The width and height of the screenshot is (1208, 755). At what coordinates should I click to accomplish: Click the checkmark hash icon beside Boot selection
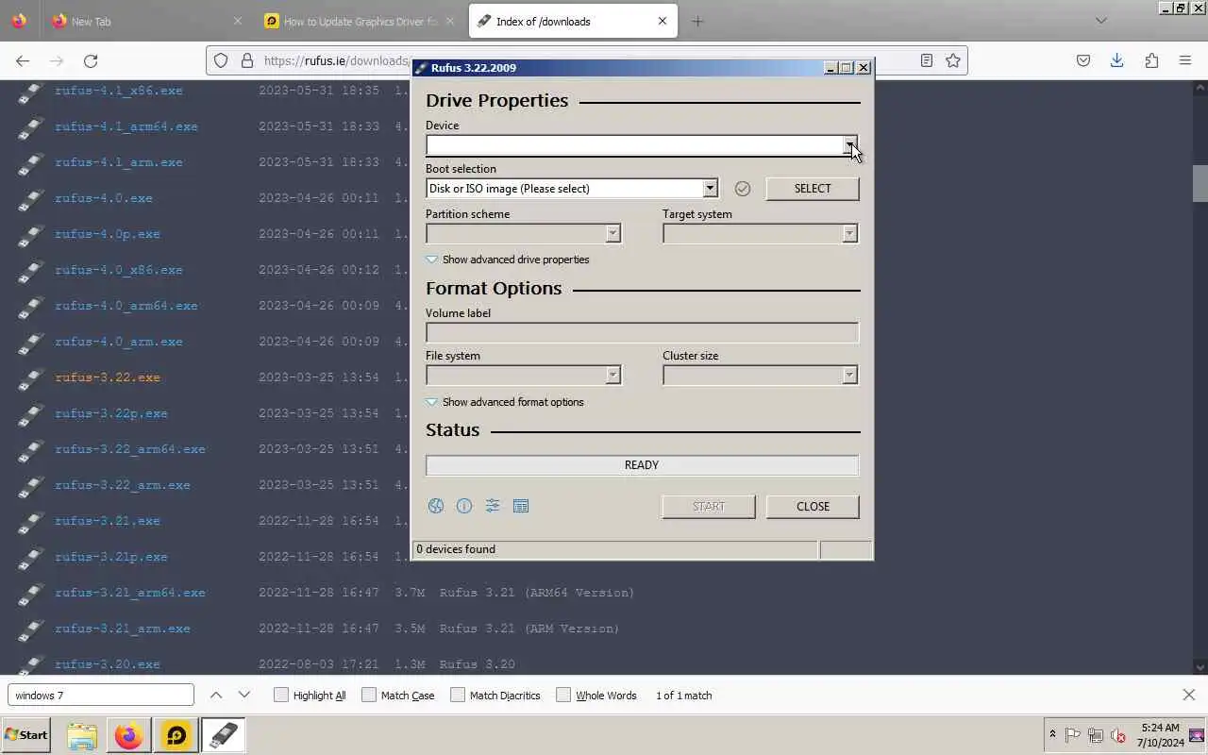click(x=743, y=189)
